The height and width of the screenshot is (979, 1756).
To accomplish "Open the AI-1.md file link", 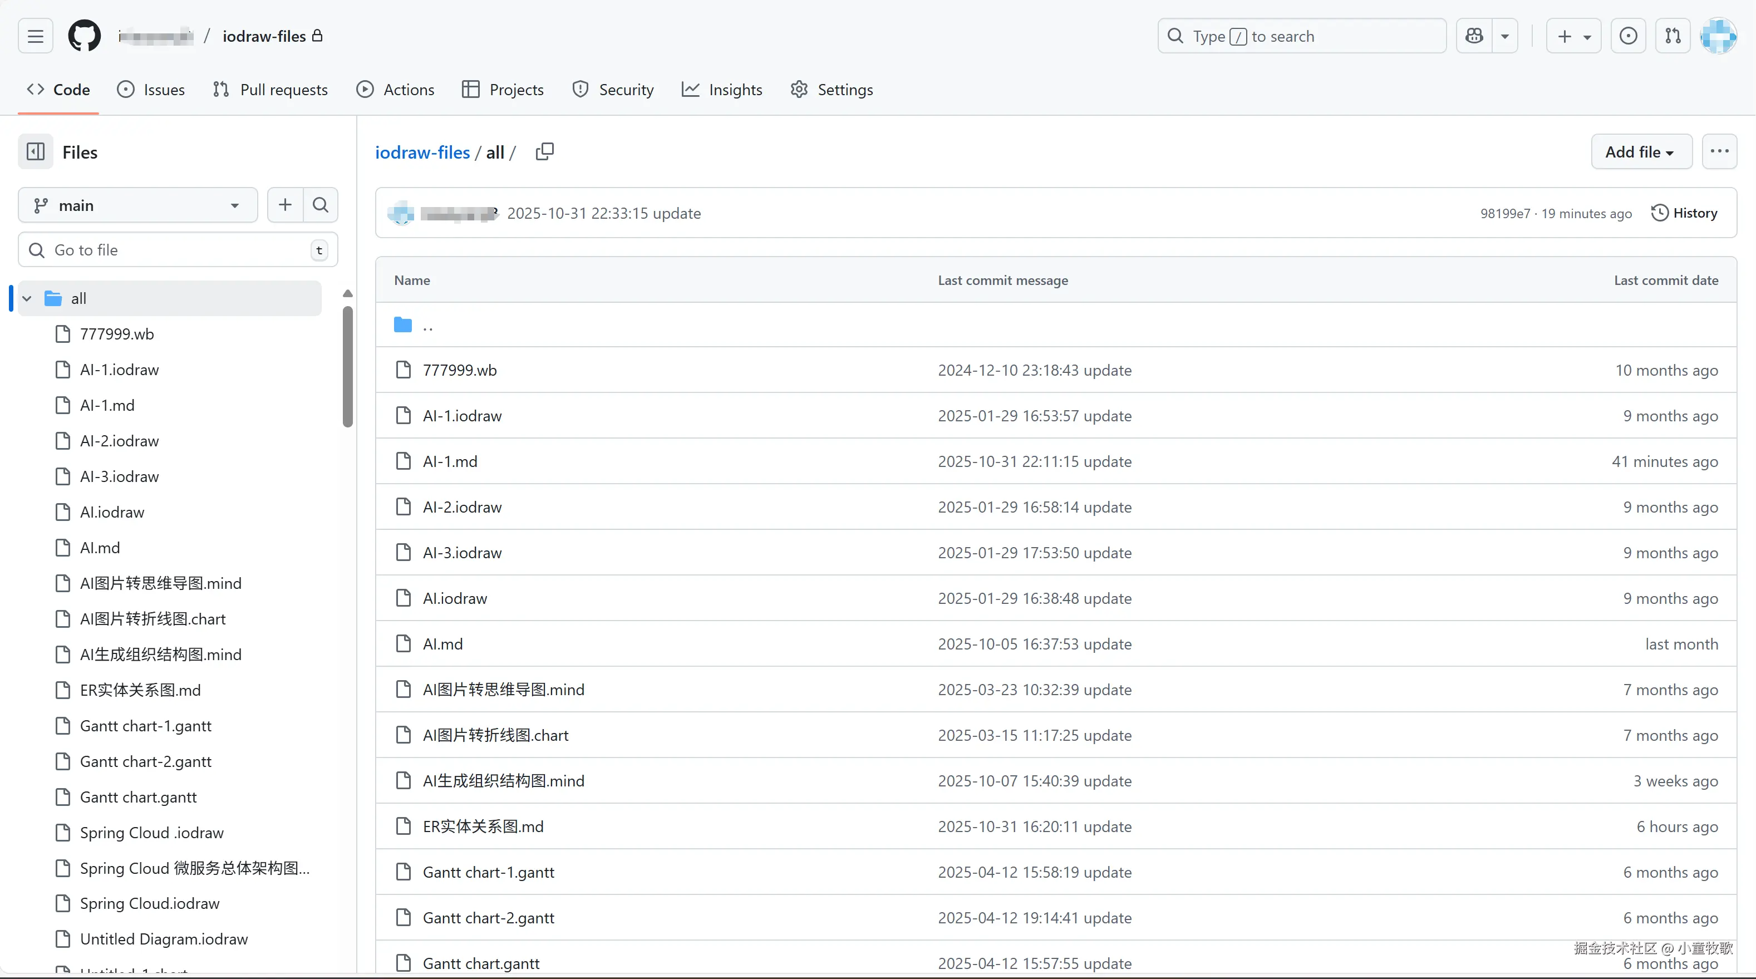I will (450, 461).
